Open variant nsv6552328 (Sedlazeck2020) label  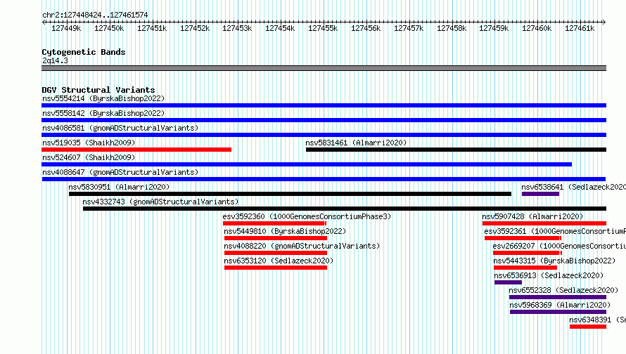pyautogui.click(x=563, y=290)
